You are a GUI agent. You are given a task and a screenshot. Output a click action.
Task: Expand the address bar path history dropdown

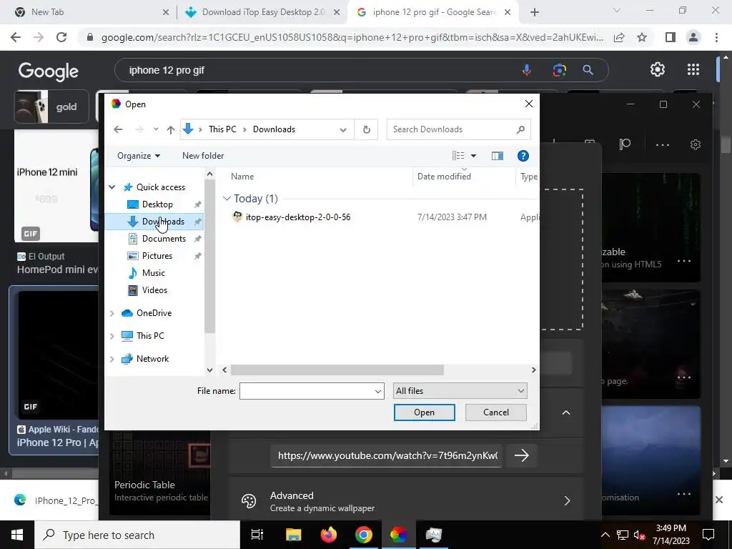pyautogui.click(x=343, y=130)
